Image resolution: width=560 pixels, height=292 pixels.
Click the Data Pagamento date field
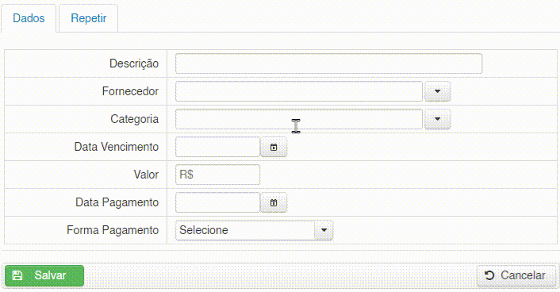(x=217, y=202)
